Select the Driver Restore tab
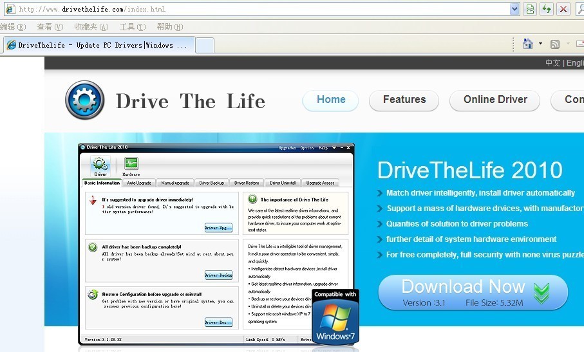 coord(247,183)
